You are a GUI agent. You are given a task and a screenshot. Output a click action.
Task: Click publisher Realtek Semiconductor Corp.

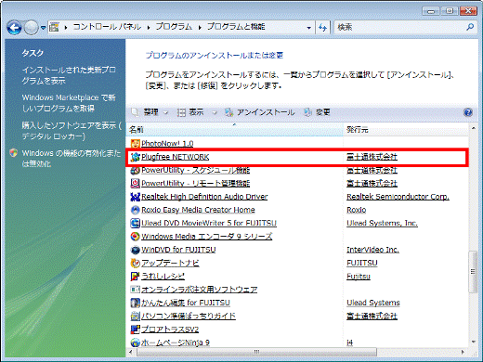pos(398,197)
